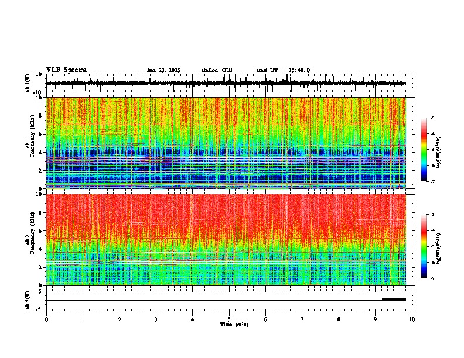Click time-axis tick label "7"
464x358 pixels.
pyautogui.click(x=302, y=319)
